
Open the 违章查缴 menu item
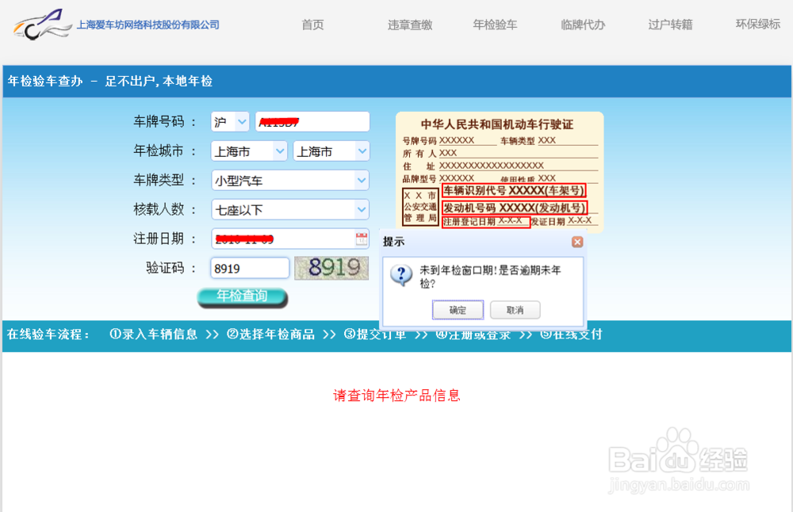410,25
